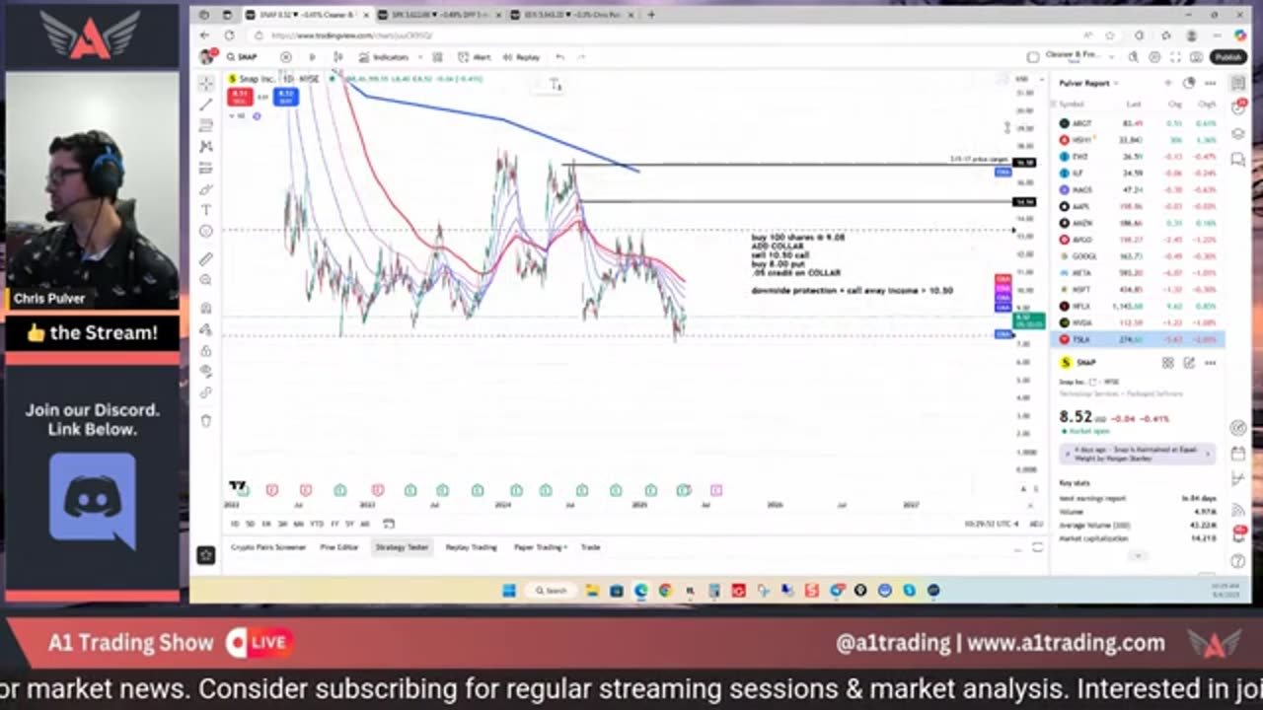The height and width of the screenshot is (710, 1263).
Task: Select the AAPL row in the watchlist
Action: tap(1139, 206)
